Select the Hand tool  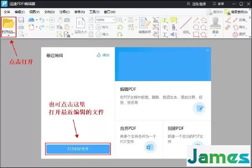60,20
